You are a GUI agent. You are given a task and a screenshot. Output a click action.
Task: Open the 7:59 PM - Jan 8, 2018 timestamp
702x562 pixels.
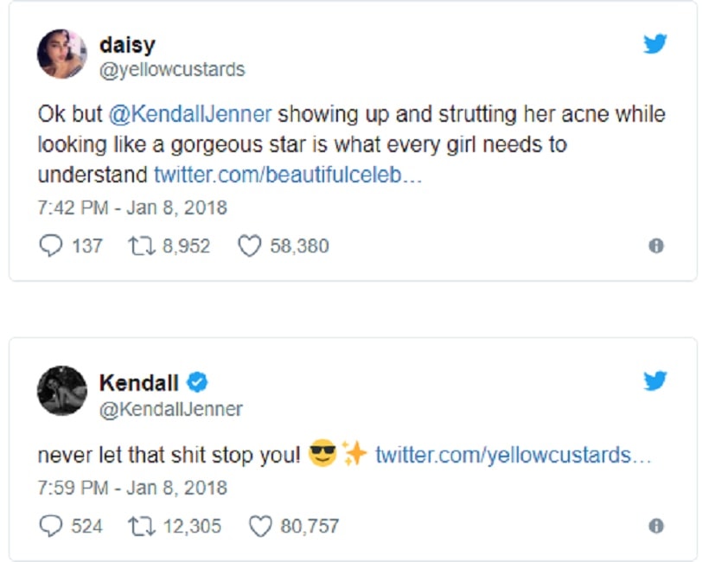coord(131,488)
